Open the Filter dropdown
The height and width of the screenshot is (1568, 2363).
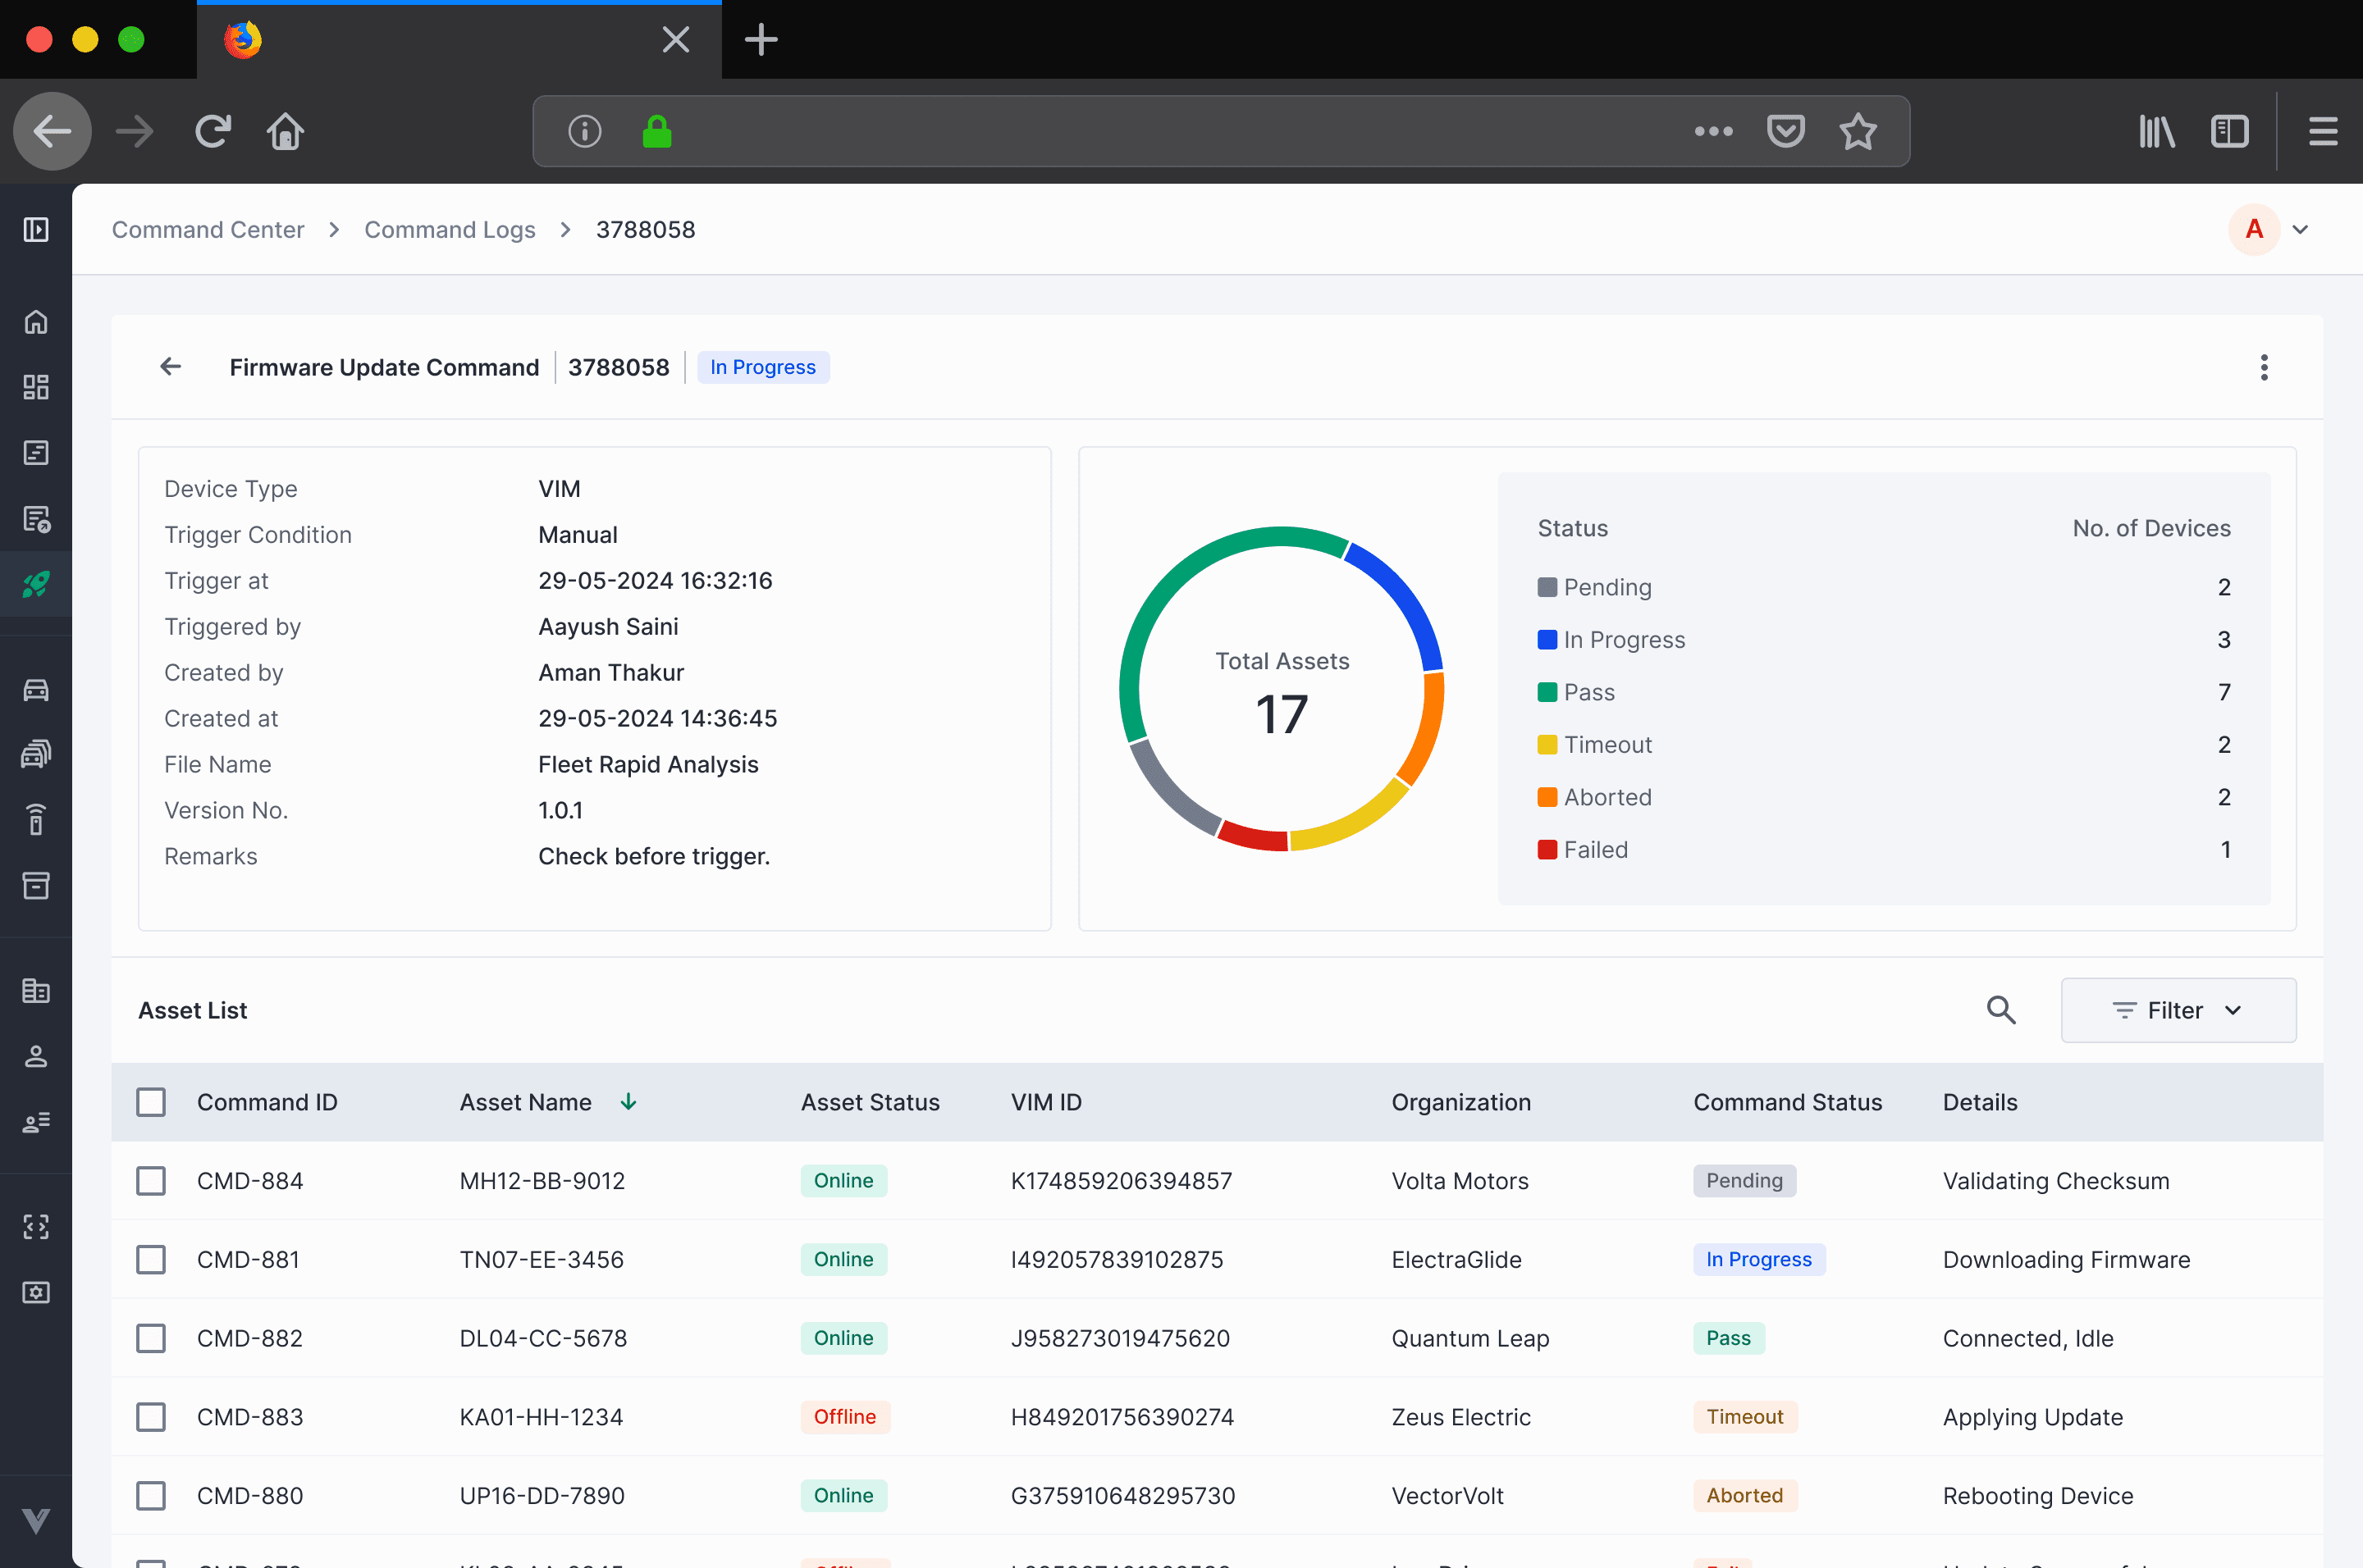[2177, 1010]
